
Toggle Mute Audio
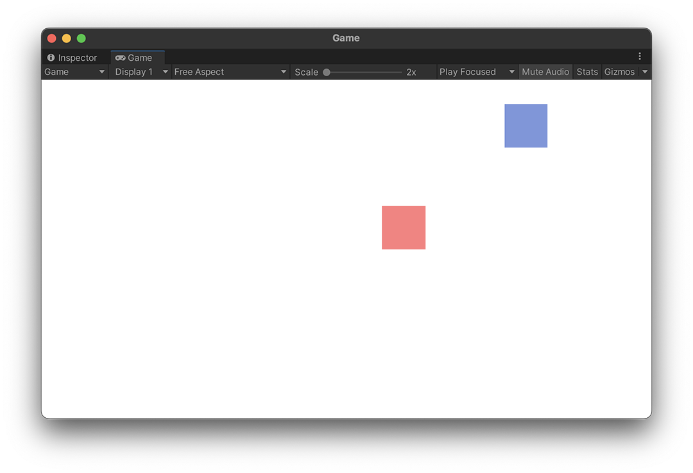pos(545,72)
